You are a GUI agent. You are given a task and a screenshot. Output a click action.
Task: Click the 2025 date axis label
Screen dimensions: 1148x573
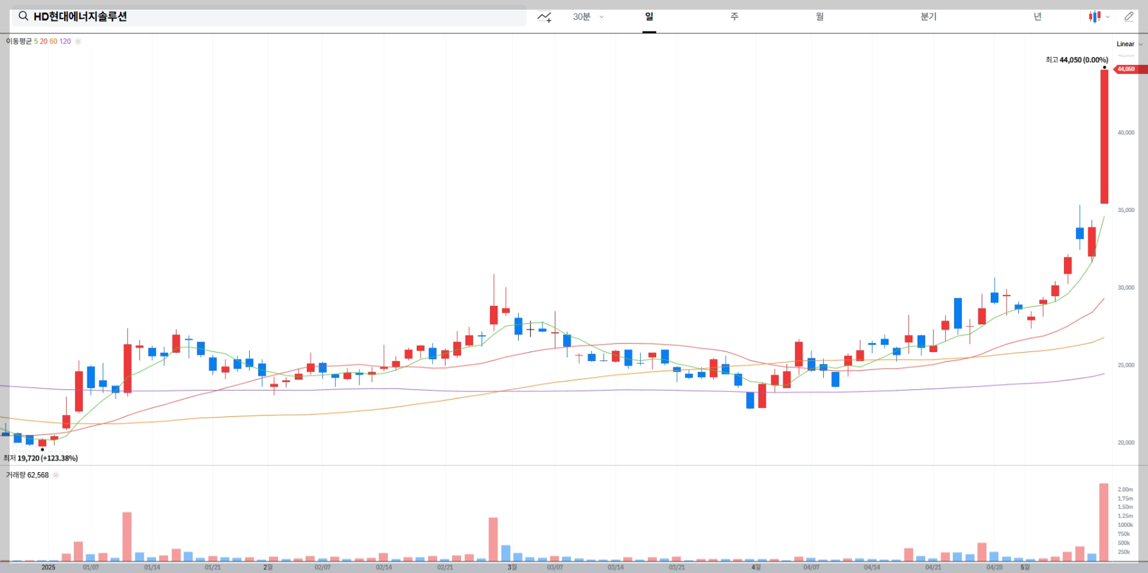[x=48, y=567]
